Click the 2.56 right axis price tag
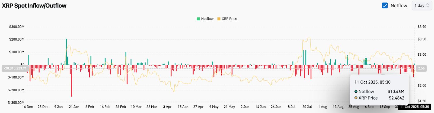 point(421,68)
